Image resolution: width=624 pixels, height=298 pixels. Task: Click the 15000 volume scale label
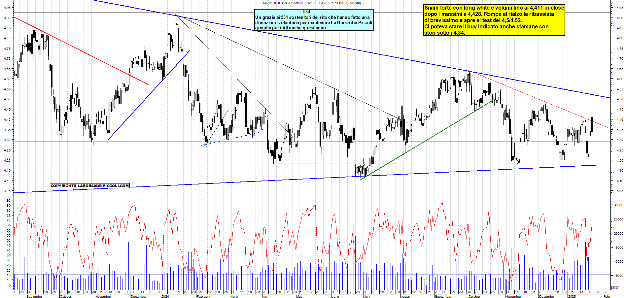(618, 248)
